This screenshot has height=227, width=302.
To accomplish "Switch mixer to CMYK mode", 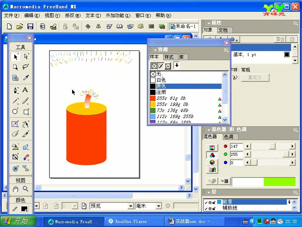I will pyautogui.click(x=212, y=148).
